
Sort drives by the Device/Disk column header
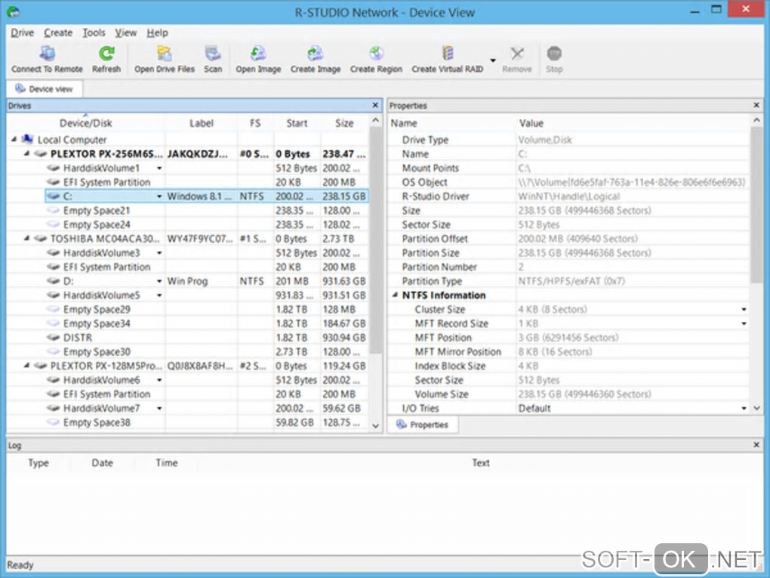click(x=86, y=123)
